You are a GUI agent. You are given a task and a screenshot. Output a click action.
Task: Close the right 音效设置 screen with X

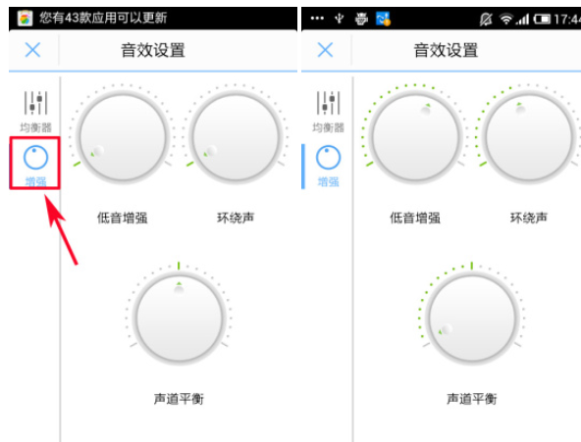point(325,50)
